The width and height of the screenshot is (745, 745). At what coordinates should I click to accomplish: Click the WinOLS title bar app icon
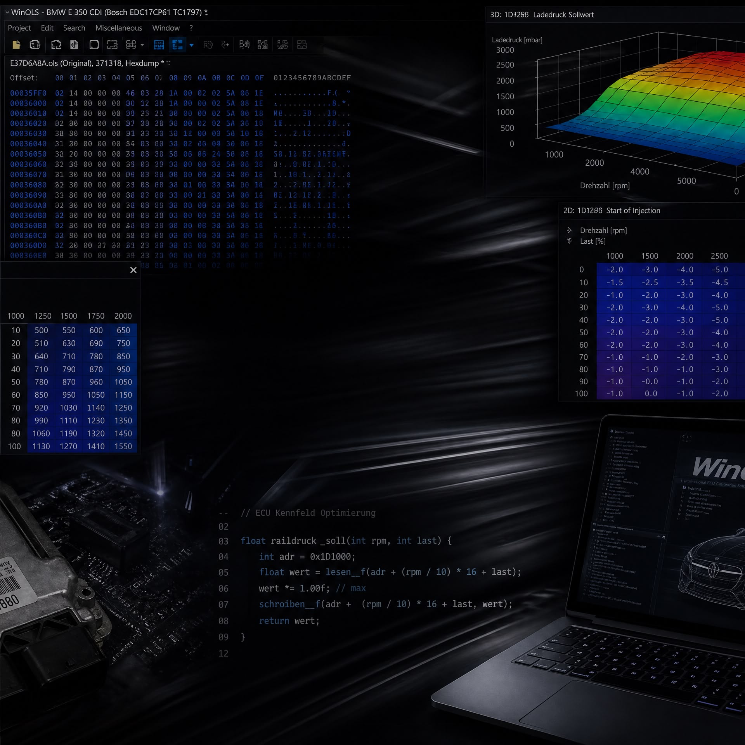pyautogui.click(x=7, y=12)
